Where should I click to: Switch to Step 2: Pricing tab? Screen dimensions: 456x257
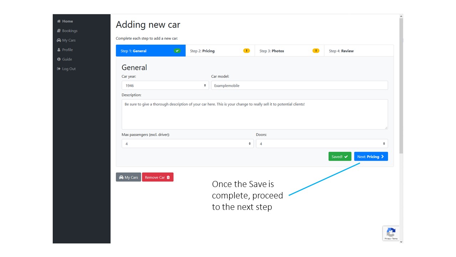[220, 51]
